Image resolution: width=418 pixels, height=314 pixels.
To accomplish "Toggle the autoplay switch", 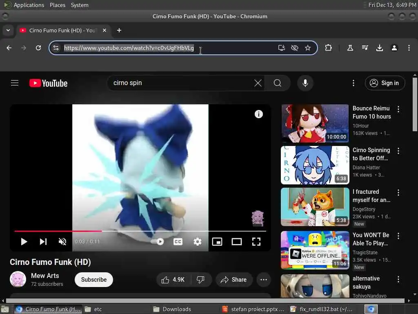I will point(157,242).
